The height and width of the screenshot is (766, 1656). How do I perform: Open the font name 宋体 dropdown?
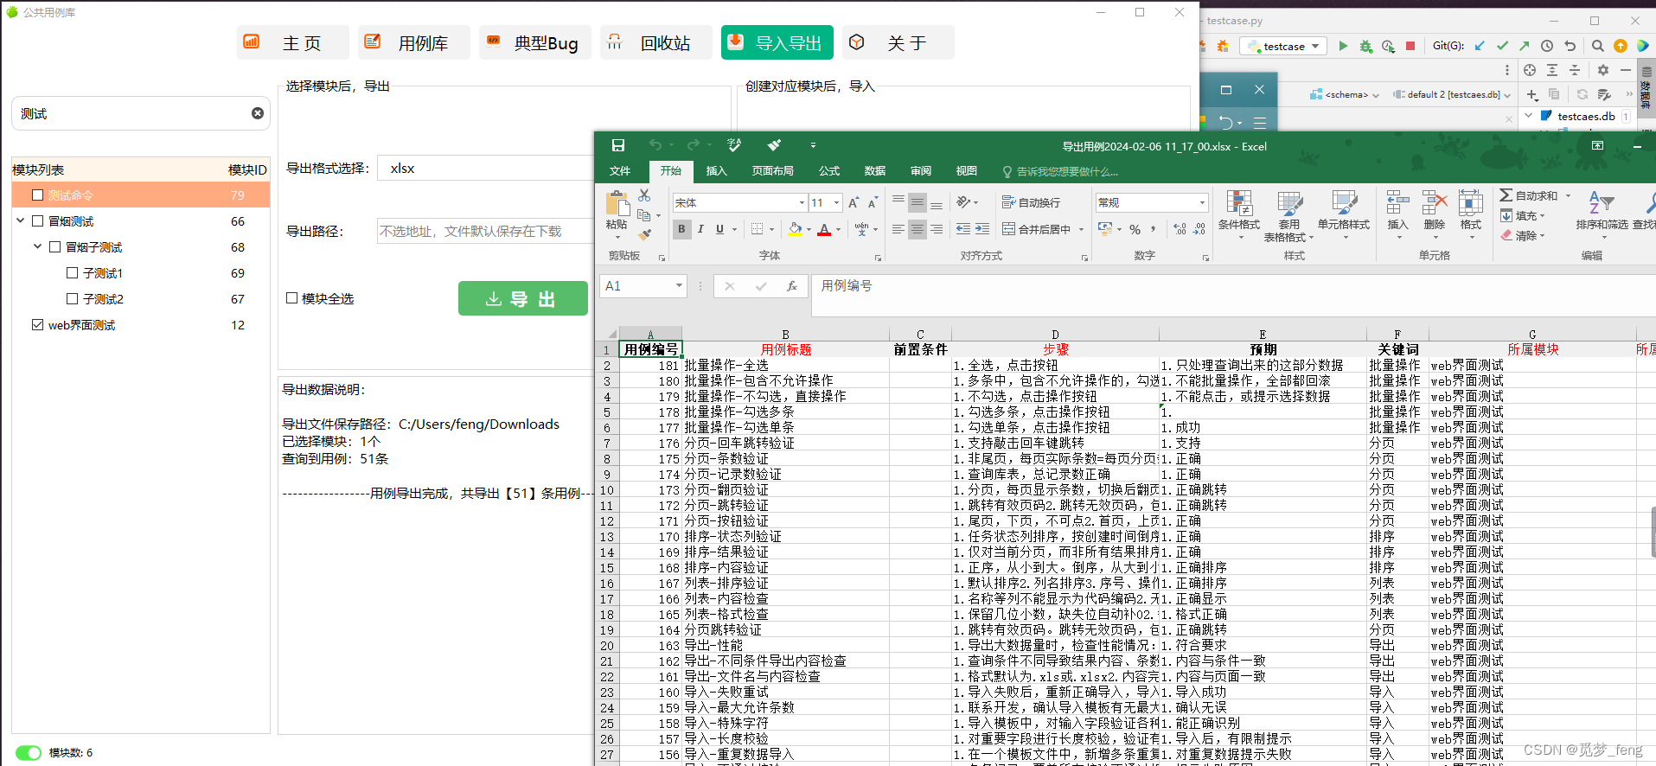[x=802, y=202]
